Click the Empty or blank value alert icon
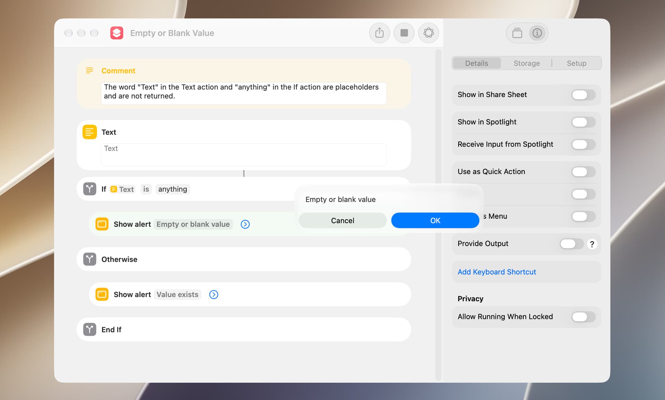Screen dimensions: 665x400 102,224
